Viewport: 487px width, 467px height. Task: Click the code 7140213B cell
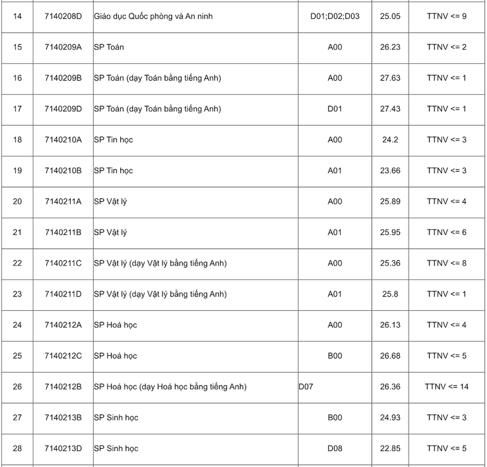(x=63, y=418)
